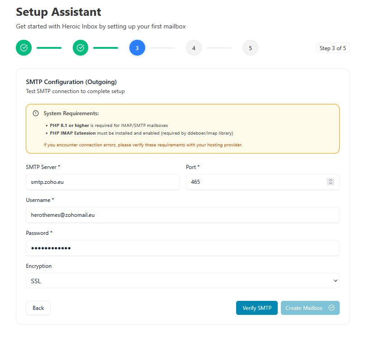
Task: Click the System Requirements info icon
Action: click(x=36, y=113)
